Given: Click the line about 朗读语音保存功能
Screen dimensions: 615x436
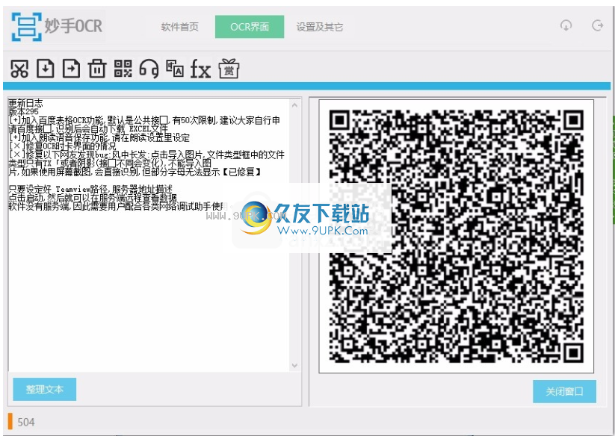Looking at the screenshot, I should (99, 137).
